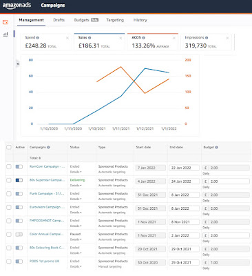
Task: Enable the paused Color Annual Campaign switch
Action: 19,235
